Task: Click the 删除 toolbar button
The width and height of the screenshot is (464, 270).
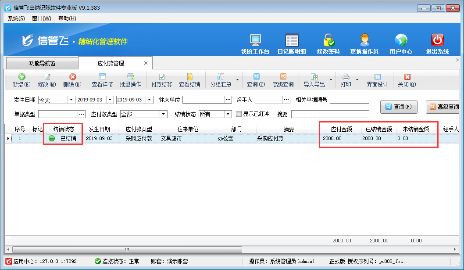Action: tap(72, 80)
